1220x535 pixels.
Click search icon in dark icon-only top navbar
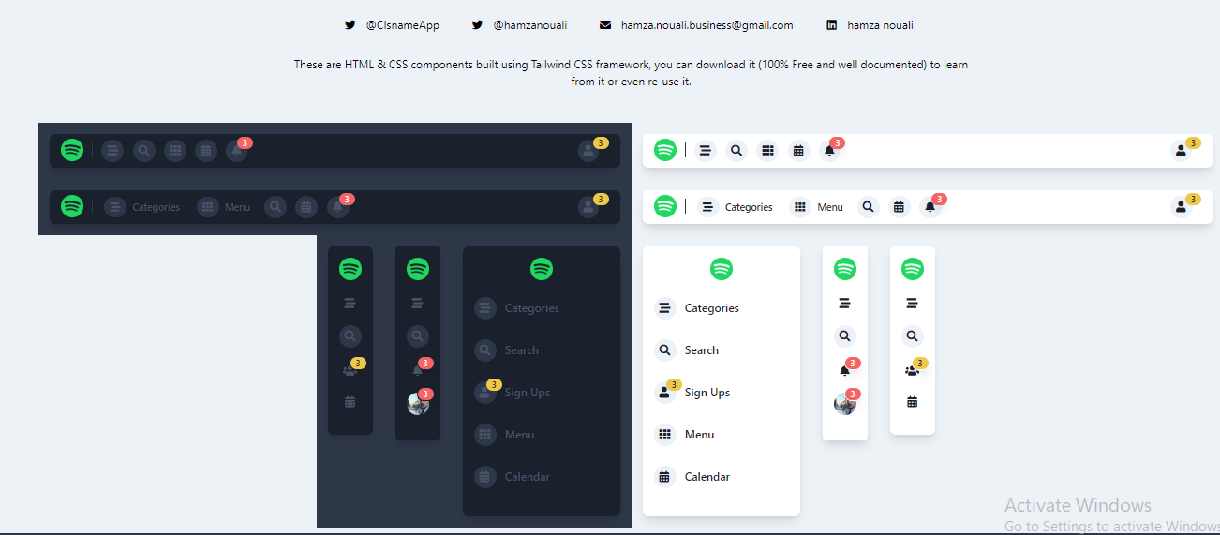point(143,150)
